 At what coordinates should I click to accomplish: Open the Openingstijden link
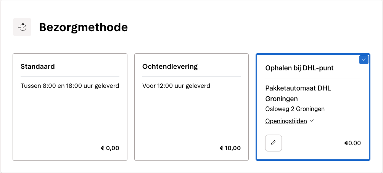(x=286, y=121)
